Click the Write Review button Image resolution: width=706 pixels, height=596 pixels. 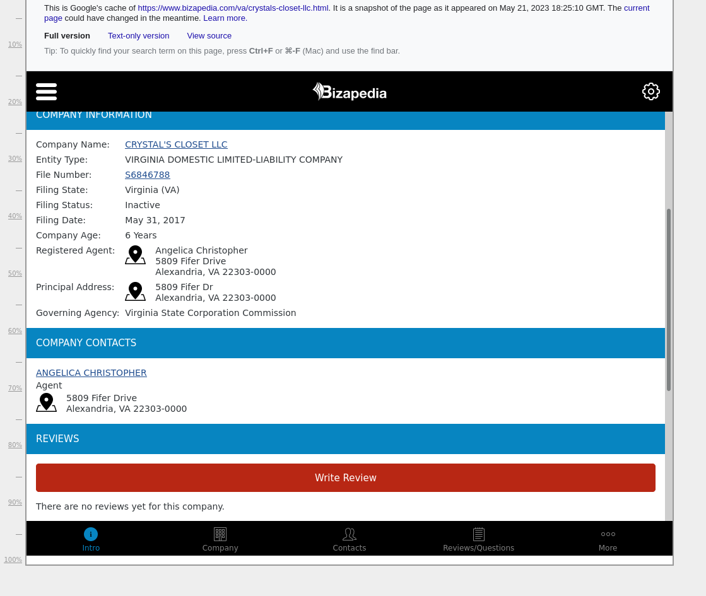coord(346,477)
